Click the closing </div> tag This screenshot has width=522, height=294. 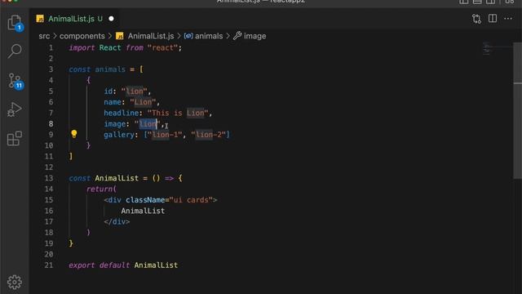(117, 221)
